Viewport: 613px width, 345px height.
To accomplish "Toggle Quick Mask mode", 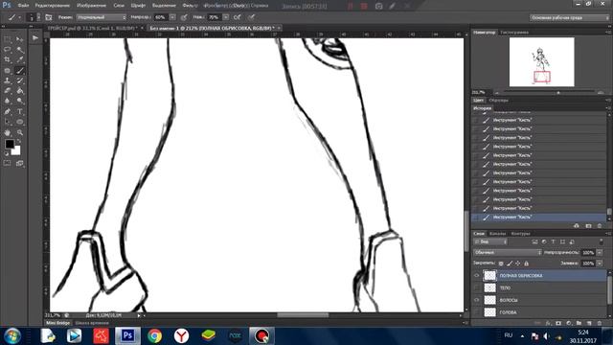I will point(8,163).
